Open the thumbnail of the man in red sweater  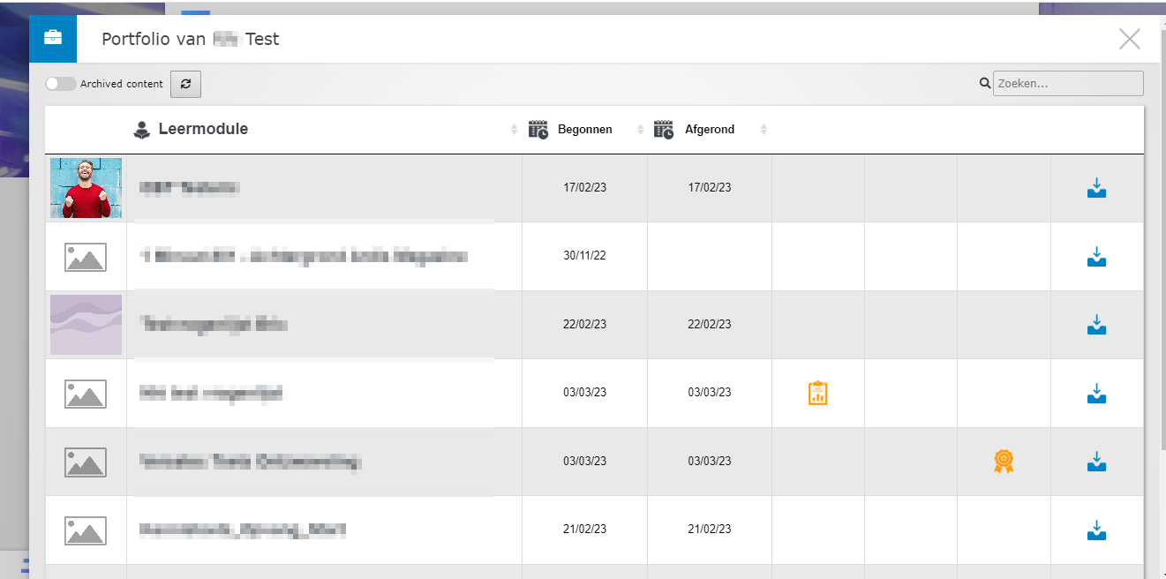tap(86, 188)
